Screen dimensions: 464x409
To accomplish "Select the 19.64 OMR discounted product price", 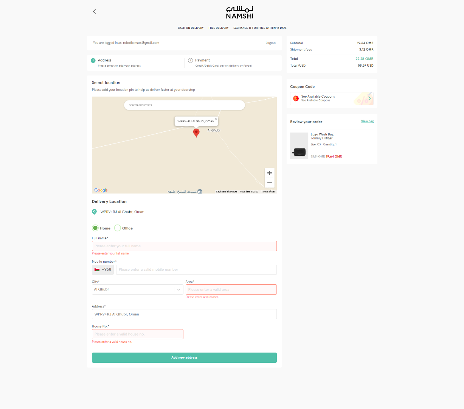I will coord(334,156).
